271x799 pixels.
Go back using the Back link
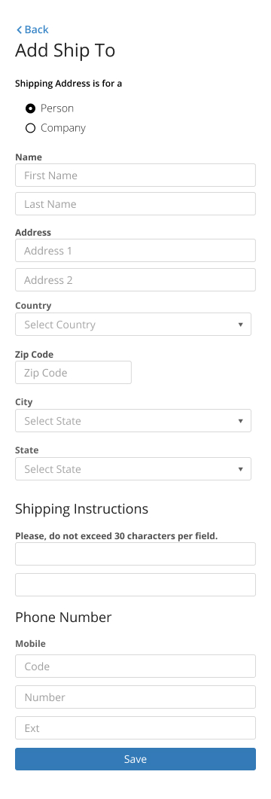pyautogui.click(x=32, y=29)
